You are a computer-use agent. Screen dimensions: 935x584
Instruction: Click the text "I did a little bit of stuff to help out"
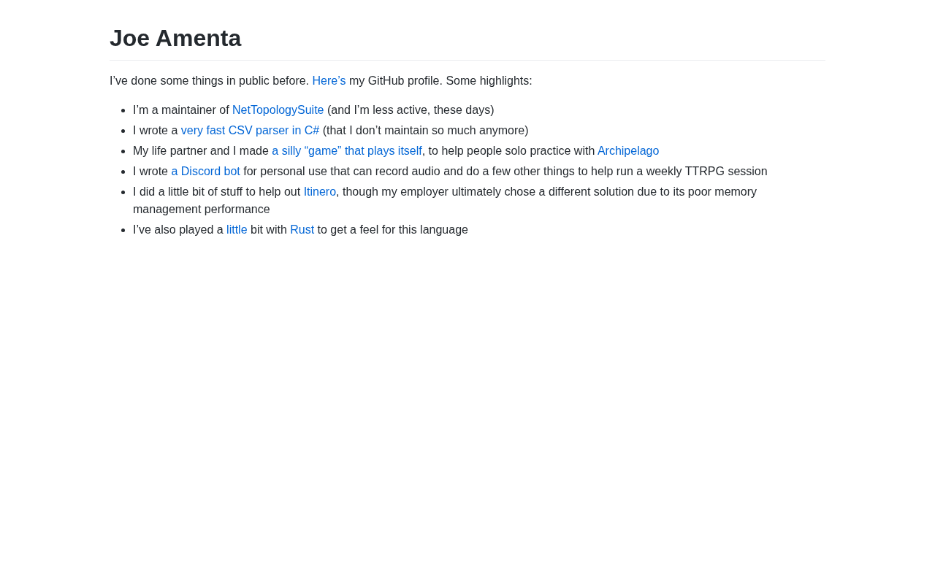[217, 192]
